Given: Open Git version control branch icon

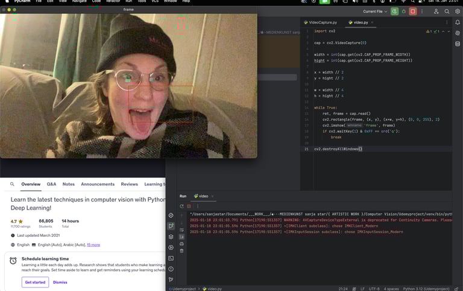Looking at the screenshot, I should [x=171, y=280].
